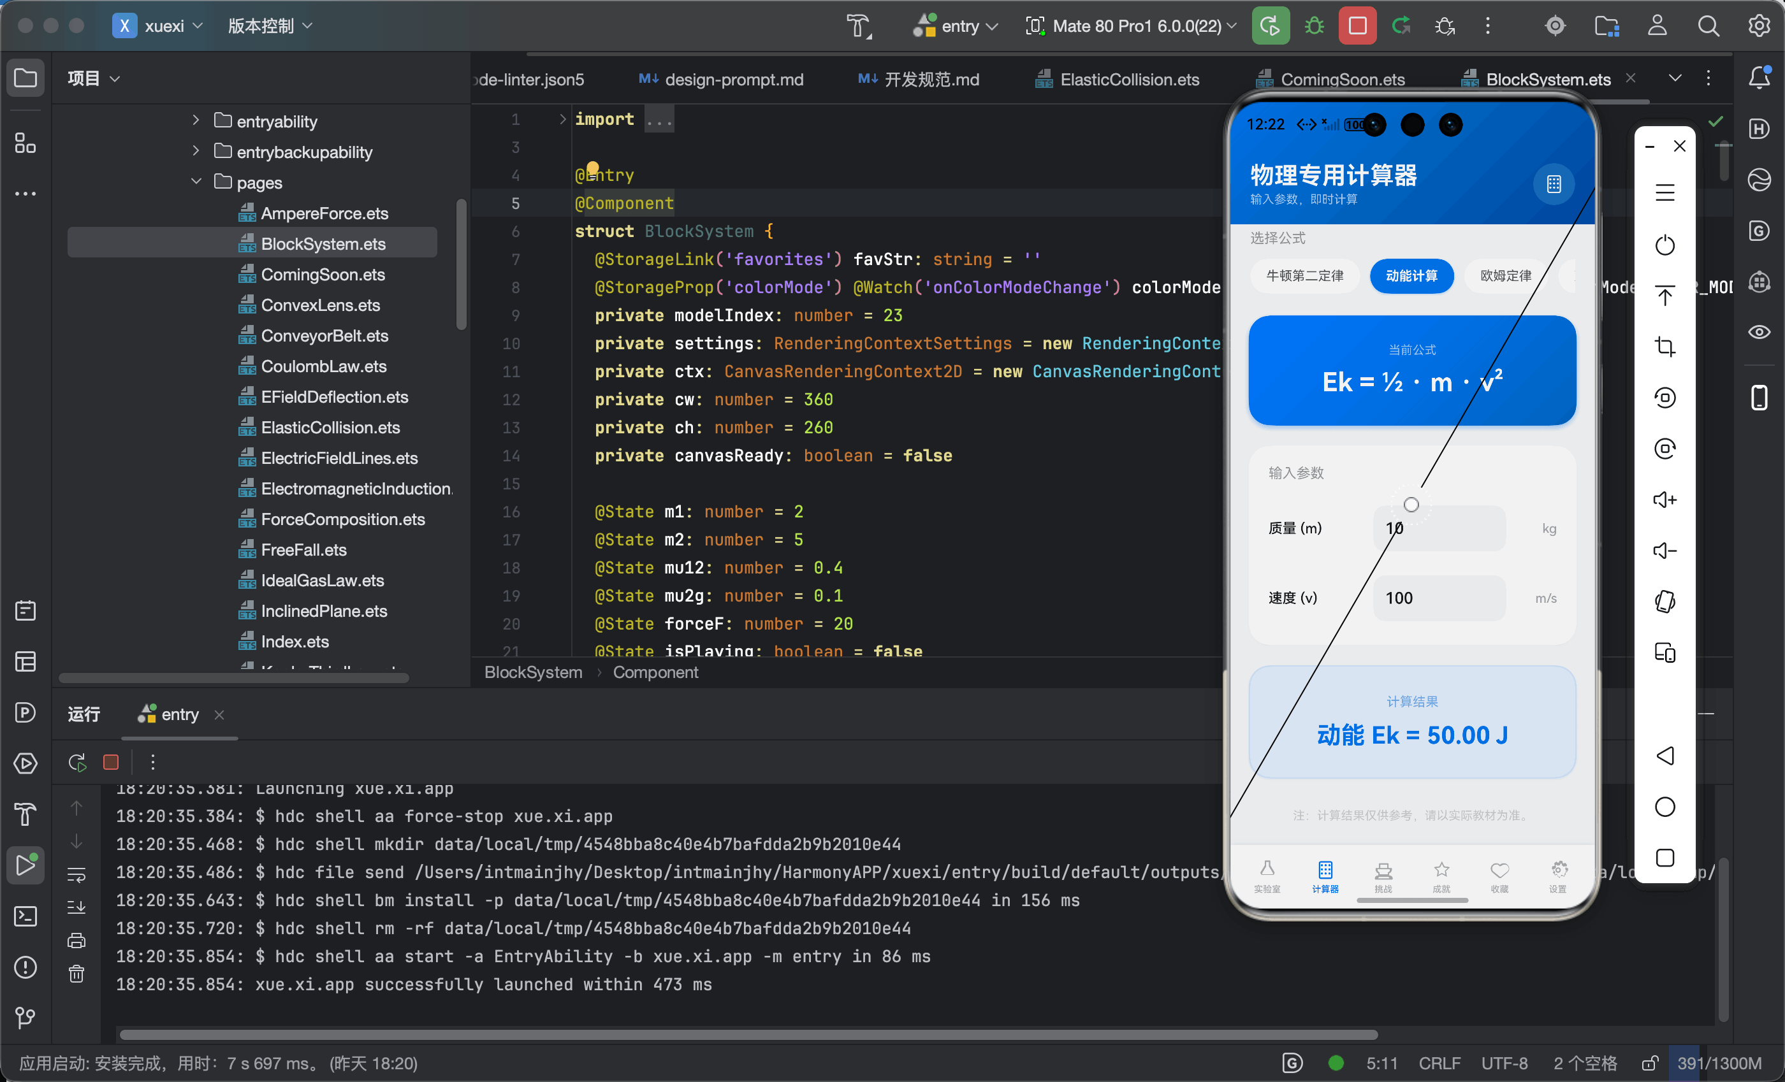The width and height of the screenshot is (1785, 1082).
Task: Raise emulator volume with speaker-plus icon
Action: pos(1665,500)
